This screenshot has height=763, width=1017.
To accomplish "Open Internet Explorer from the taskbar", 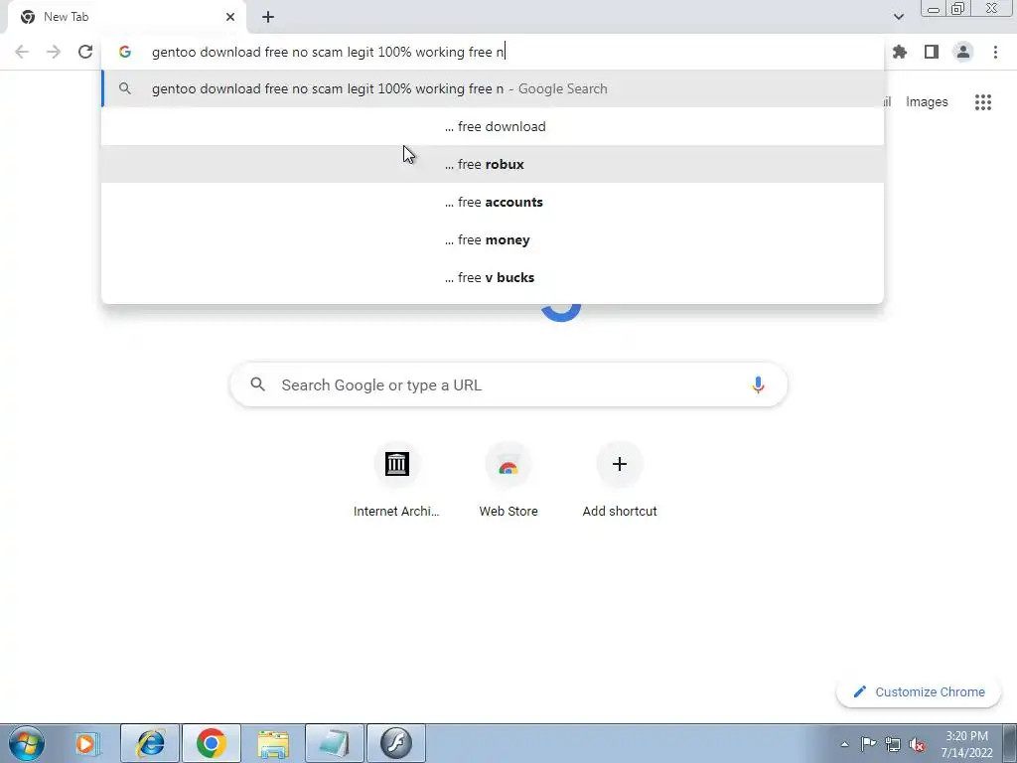I will 151,743.
